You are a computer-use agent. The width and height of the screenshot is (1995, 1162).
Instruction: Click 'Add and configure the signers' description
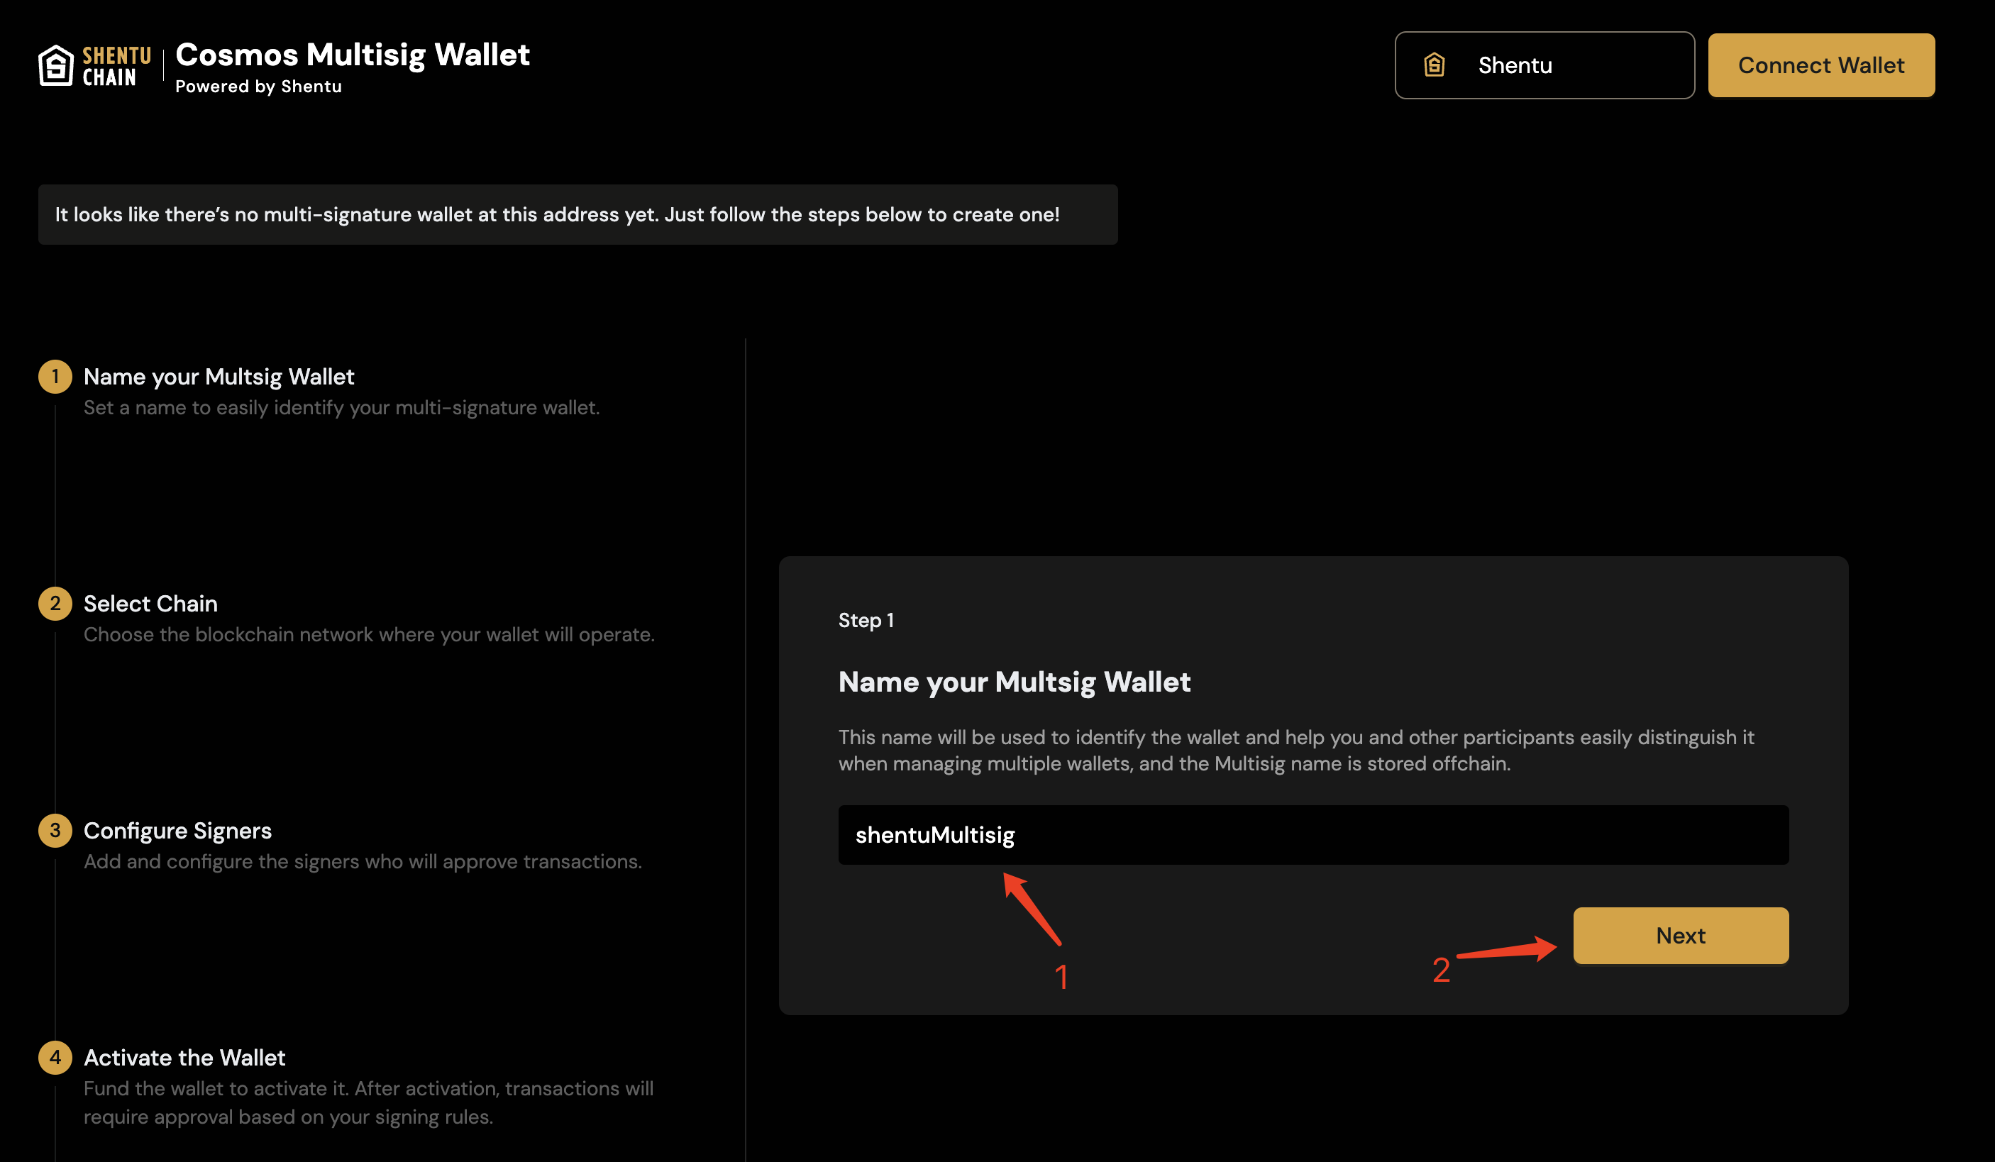363,862
